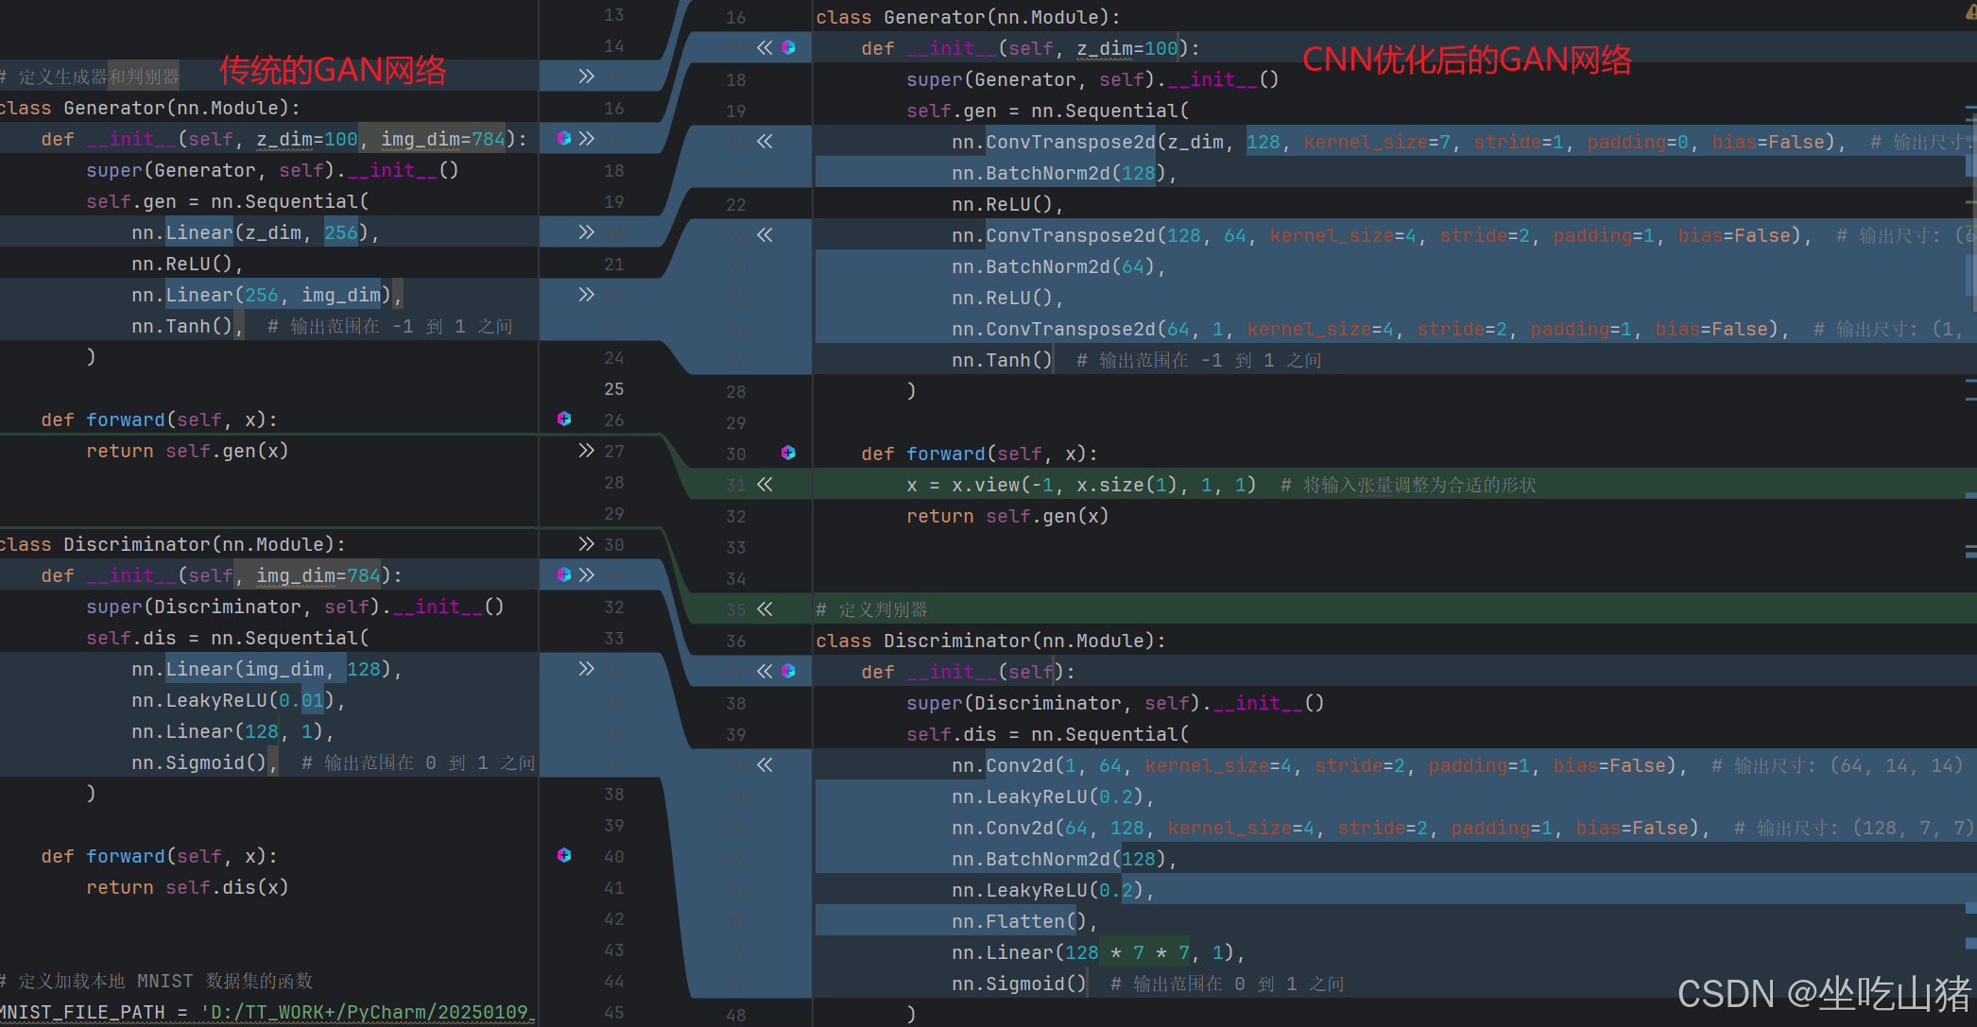Click right pane 'super(Generator, self).__init__()' line

click(x=1092, y=79)
